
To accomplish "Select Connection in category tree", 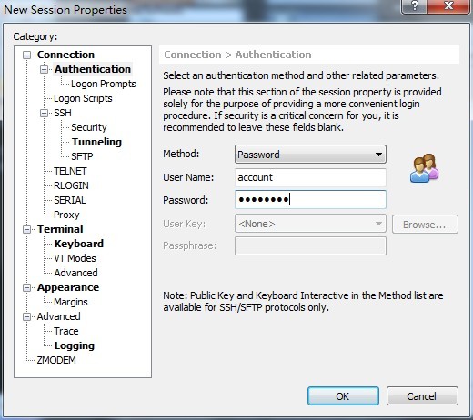I will [x=65, y=55].
